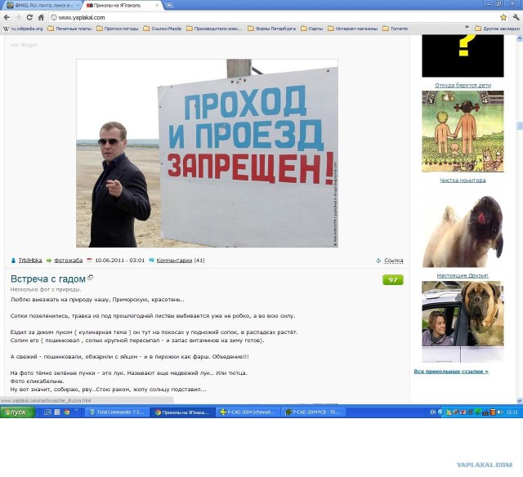
Task: Click the yellow question mark thumbnail
Action: pyautogui.click(x=463, y=56)
